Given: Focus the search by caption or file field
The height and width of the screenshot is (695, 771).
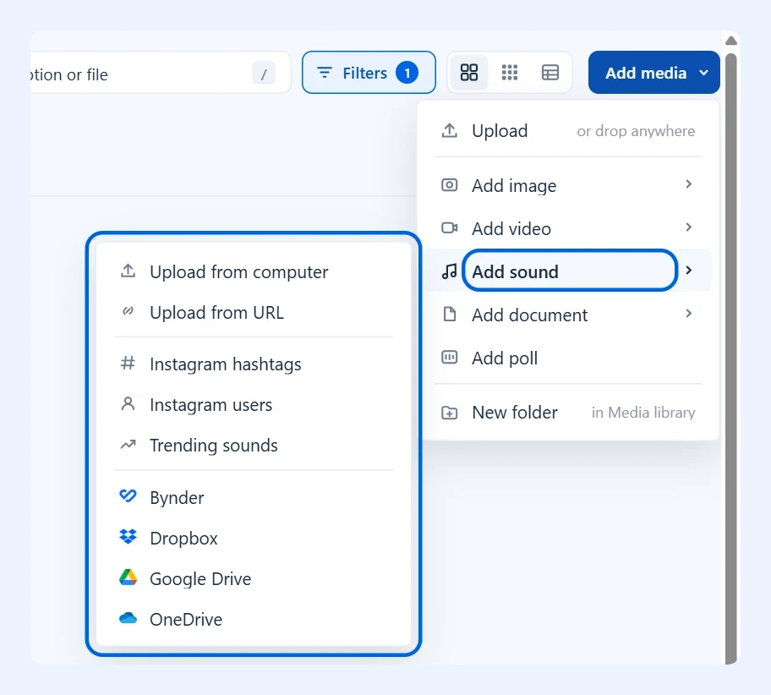Looking at the screenshot, I should click(160, 73).
